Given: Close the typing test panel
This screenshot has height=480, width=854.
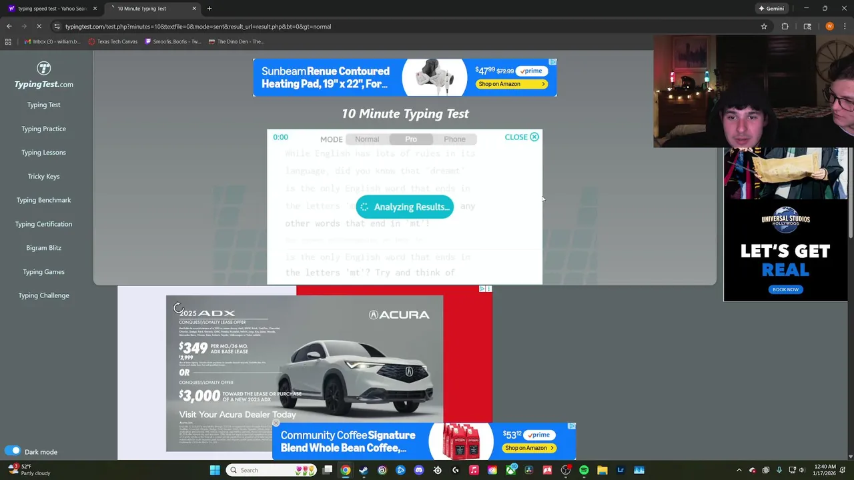Looking at the screenshot, I should click(522, 137).
